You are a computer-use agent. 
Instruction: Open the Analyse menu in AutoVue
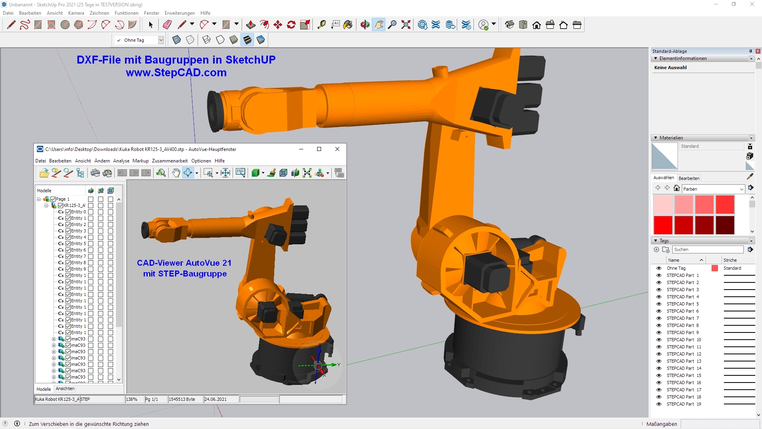click(x=121, y=161)
